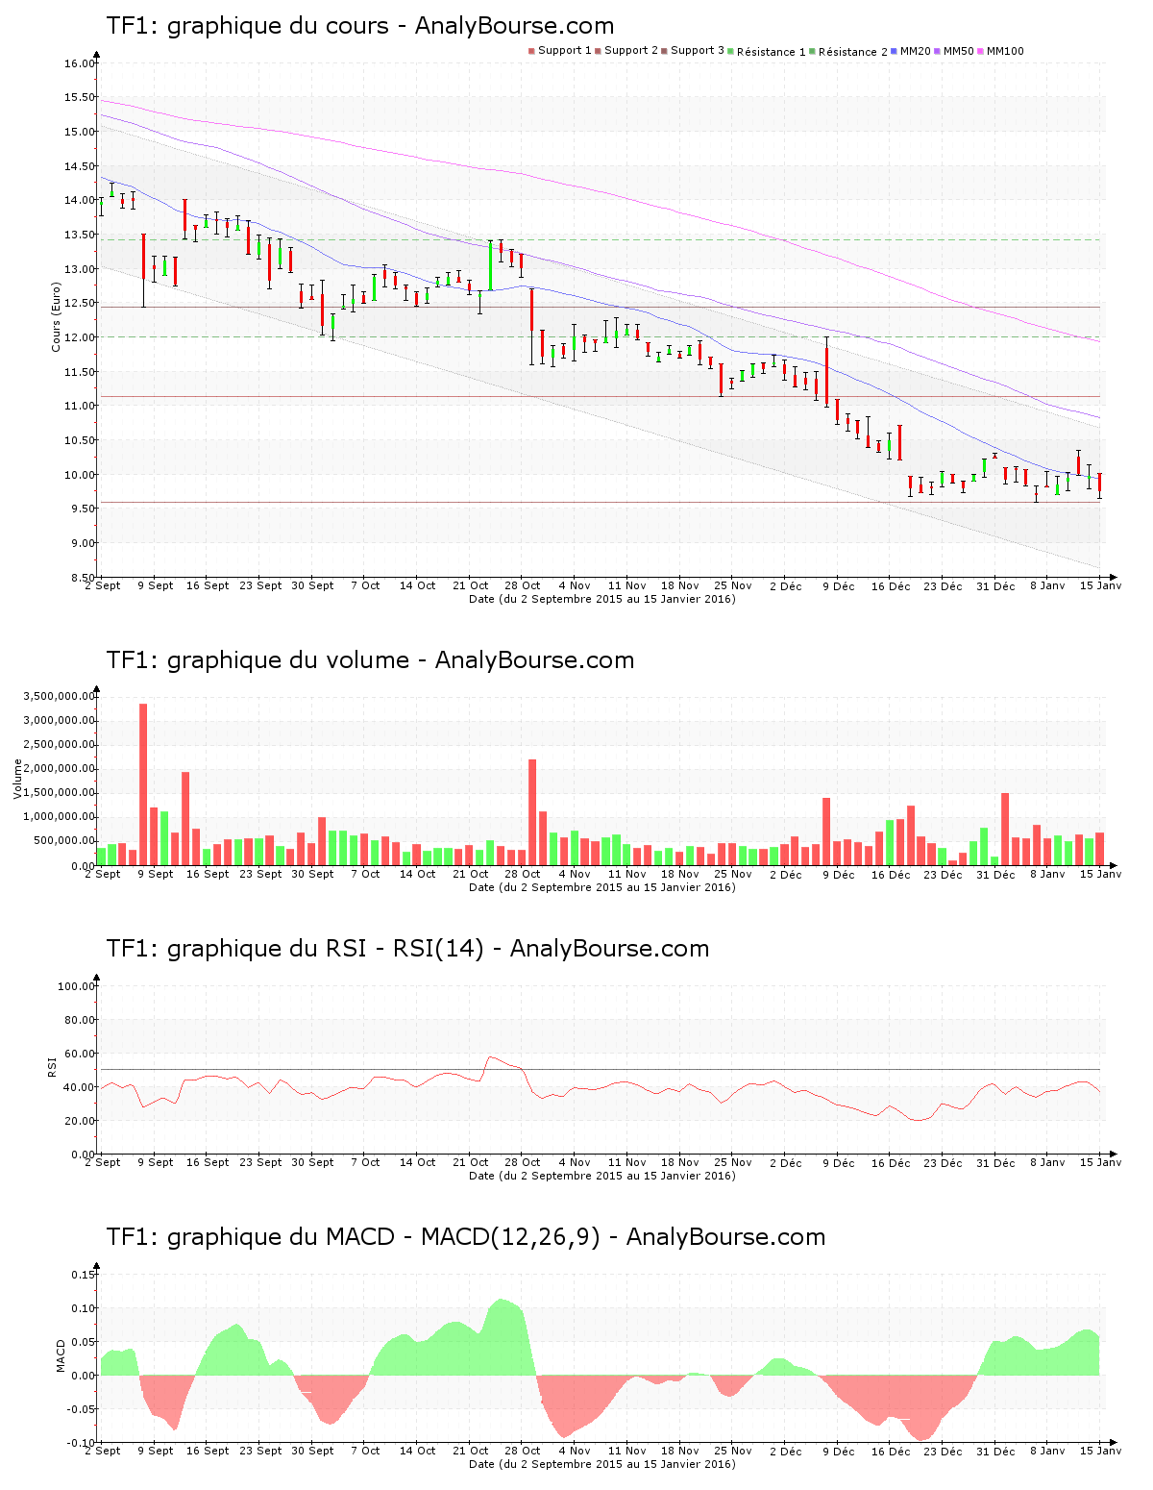Click the 9.50 value on price axis
The image size is (1153, 1490).
click(82, 509)
